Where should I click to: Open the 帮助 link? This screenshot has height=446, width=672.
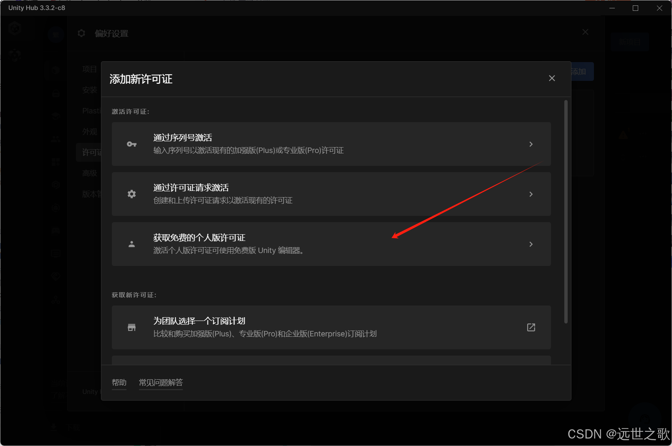point(119,383)
